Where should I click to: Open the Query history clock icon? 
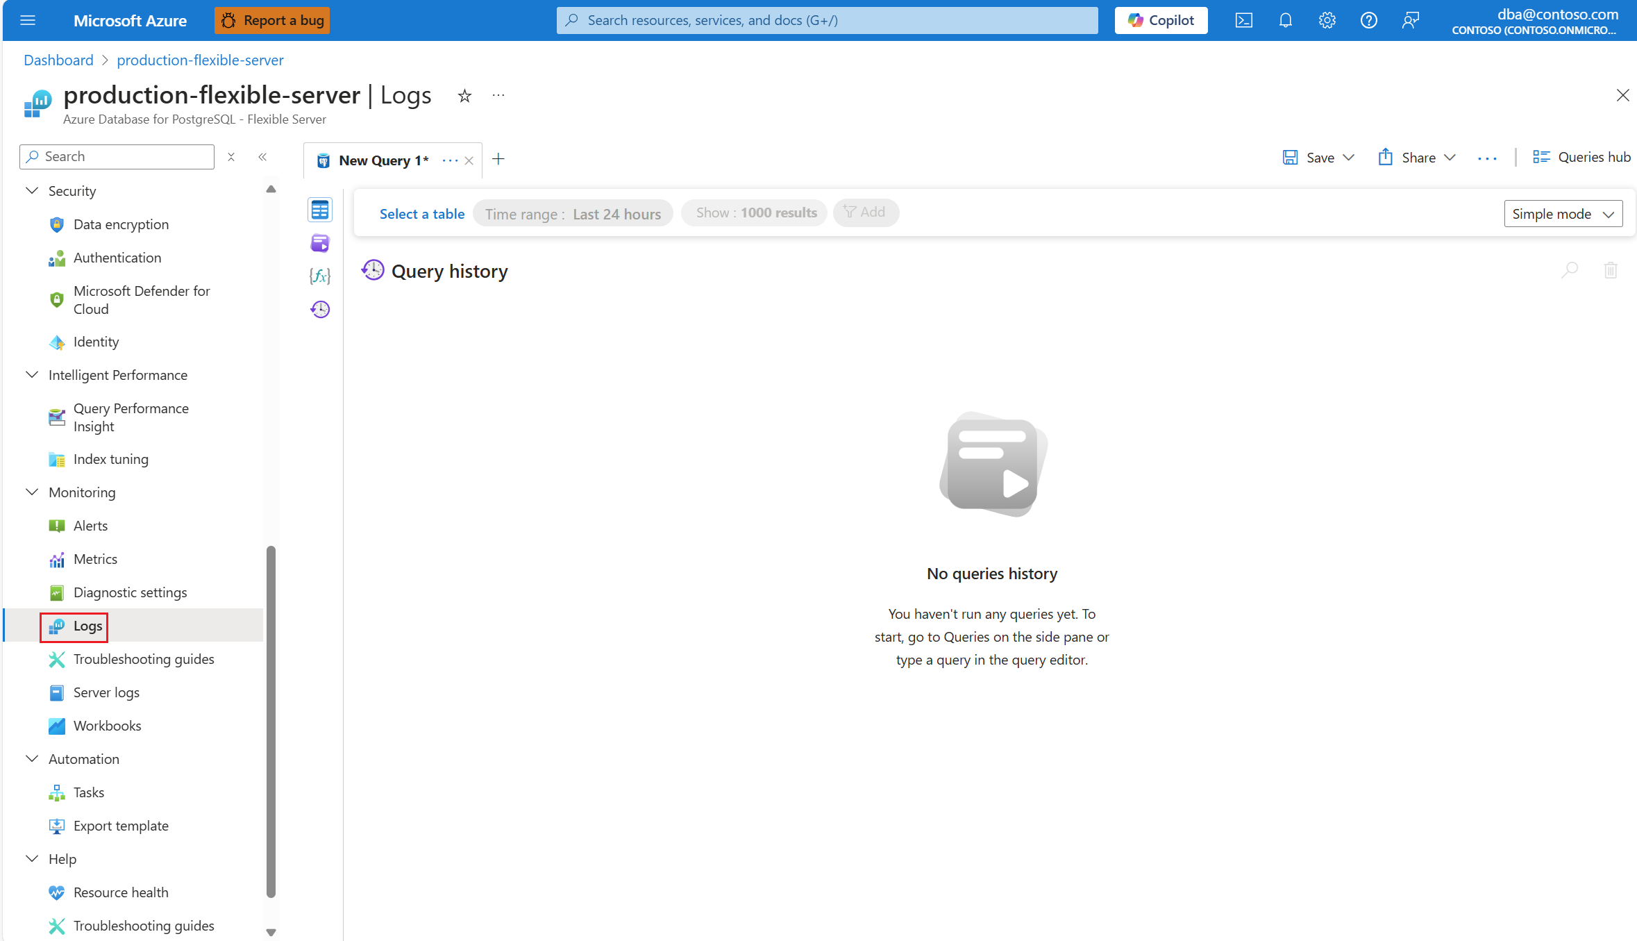click(x=320, y=309)
